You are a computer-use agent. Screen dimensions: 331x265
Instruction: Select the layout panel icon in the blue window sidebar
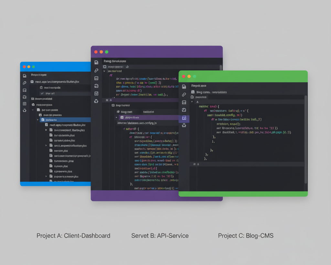tap(25, 90)
